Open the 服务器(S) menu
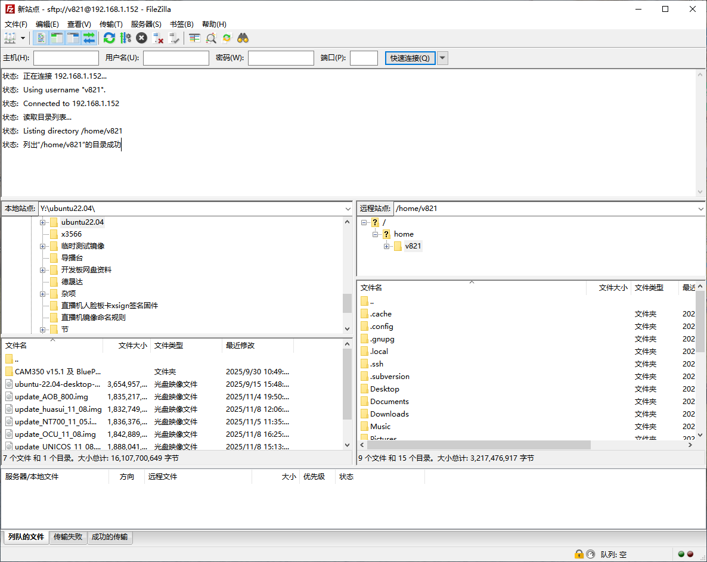Image resolution: width=707 pixels, height=562 pixels. pyautogui.click(x=146, y=24)
